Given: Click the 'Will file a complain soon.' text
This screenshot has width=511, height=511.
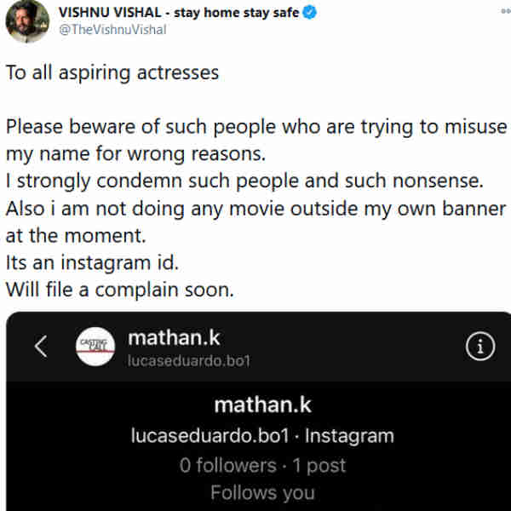Looking at the screenshot, I should [x=119, y=290].
